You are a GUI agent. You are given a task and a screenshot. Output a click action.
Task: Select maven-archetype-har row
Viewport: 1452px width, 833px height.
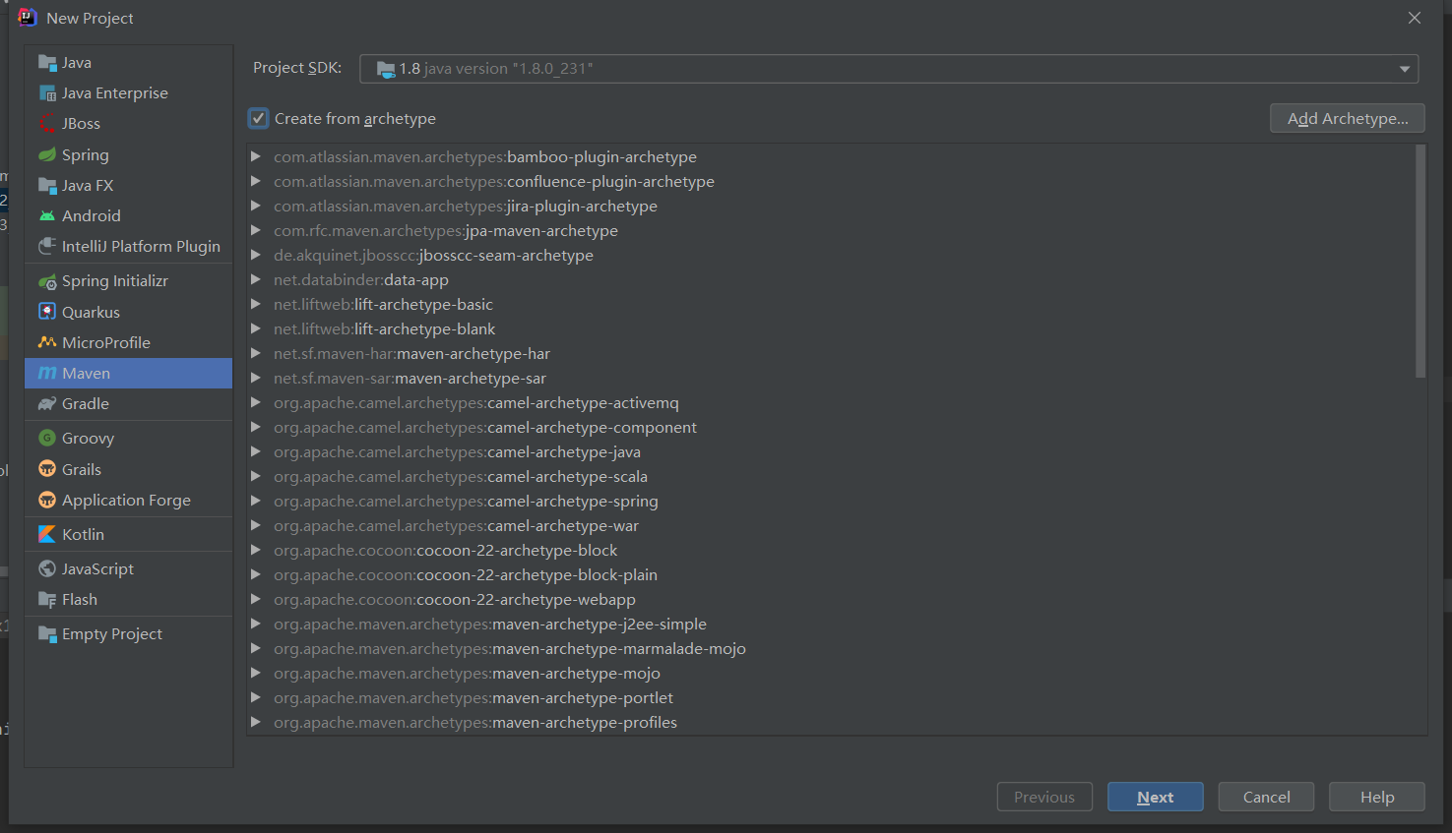(830, 353)
